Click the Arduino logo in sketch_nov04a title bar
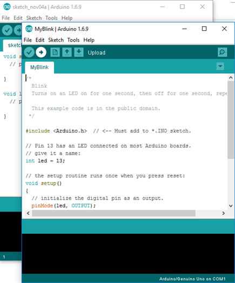Image resolution: width=235 pixels, height=283 pixels. pyautogui.click(x=7, y=7)
